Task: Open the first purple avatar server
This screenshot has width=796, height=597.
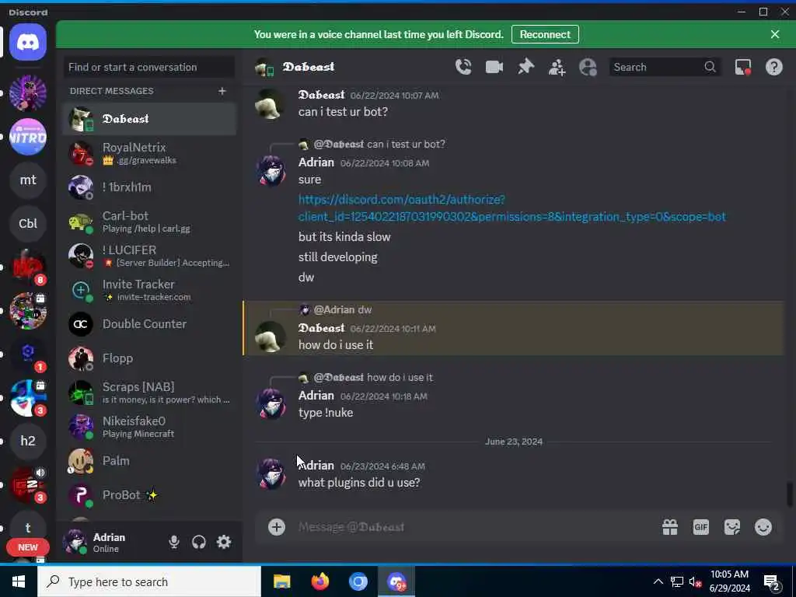Action: click(x=28, y=93)
